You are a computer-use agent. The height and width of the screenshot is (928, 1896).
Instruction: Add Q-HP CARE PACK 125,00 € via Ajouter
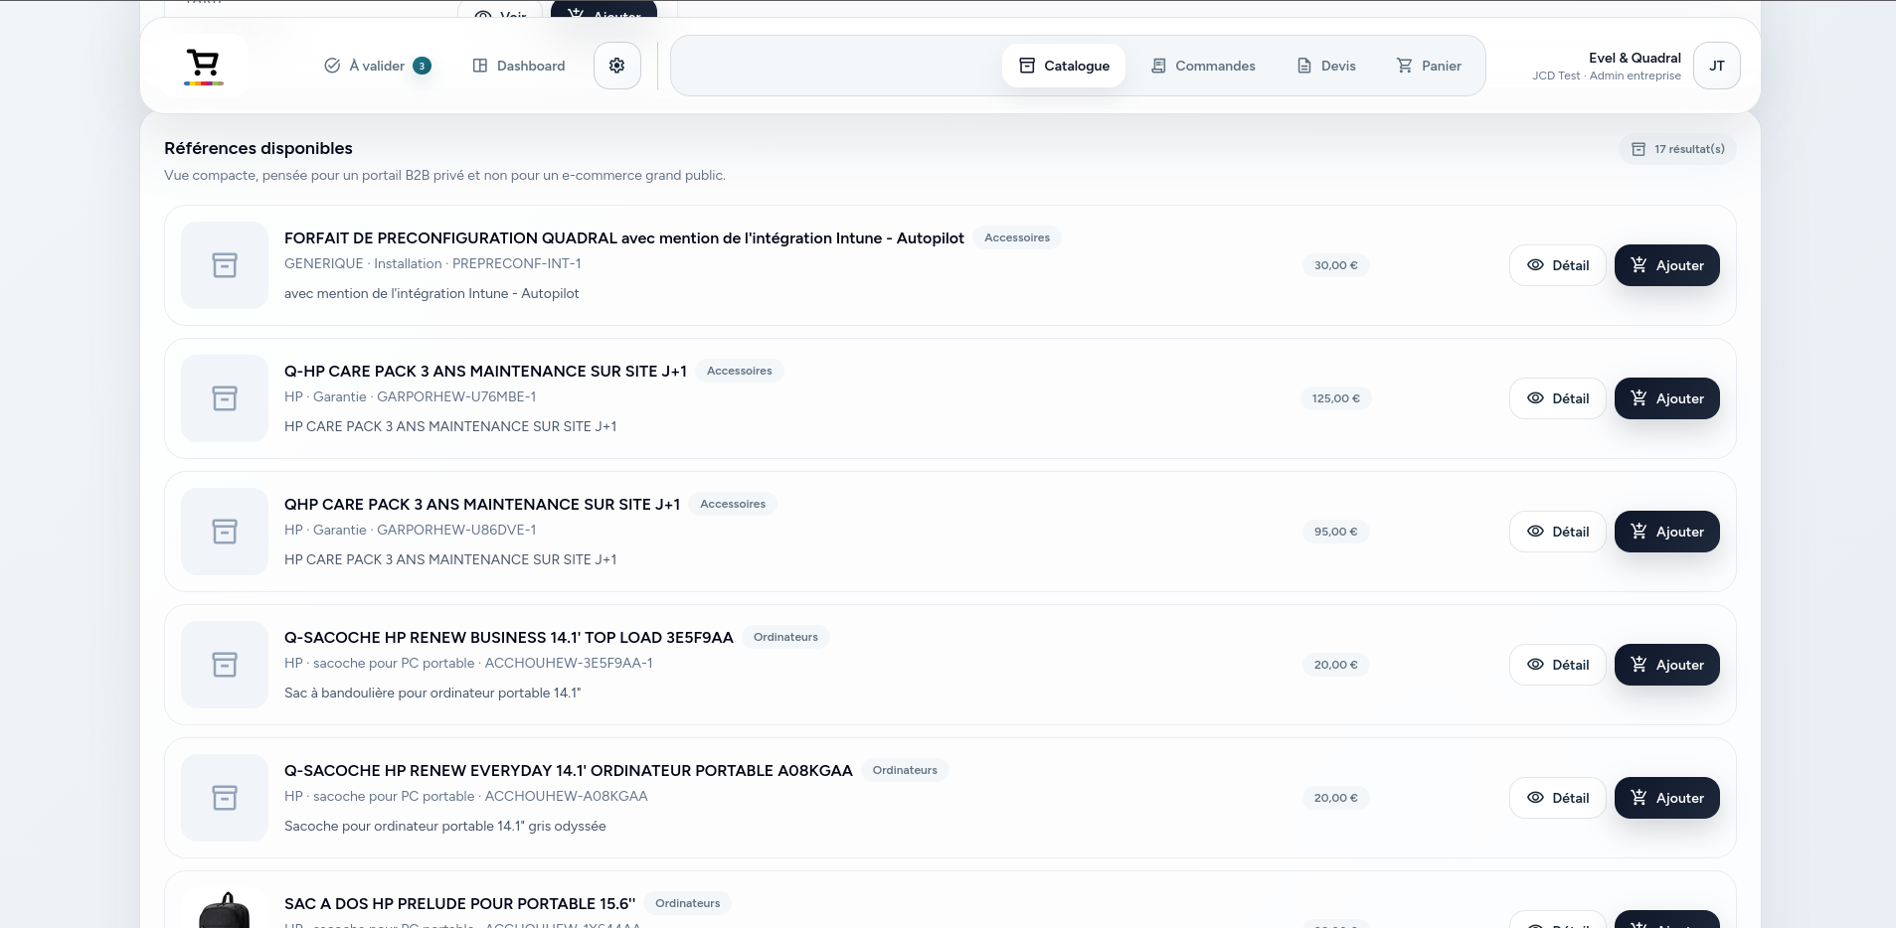pyautogui.click(x=1667, y=398)
